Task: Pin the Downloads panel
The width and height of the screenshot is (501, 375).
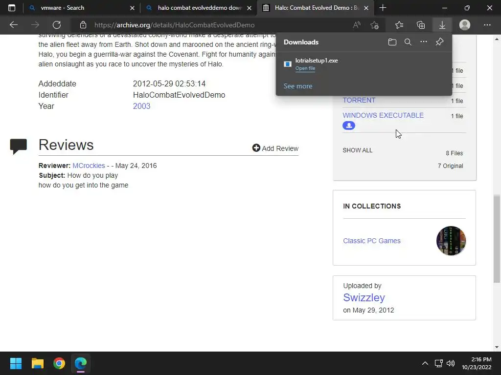Action: coord(440,42)
